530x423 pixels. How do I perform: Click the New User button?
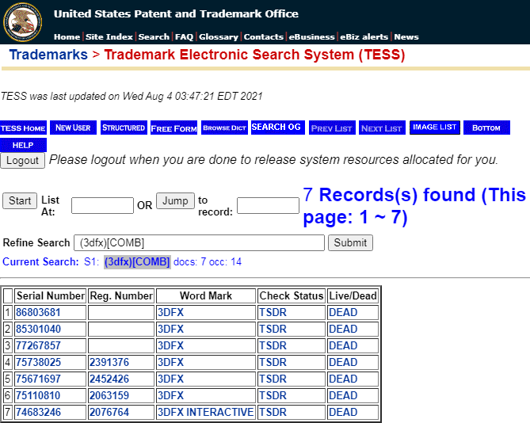[73, 128]
